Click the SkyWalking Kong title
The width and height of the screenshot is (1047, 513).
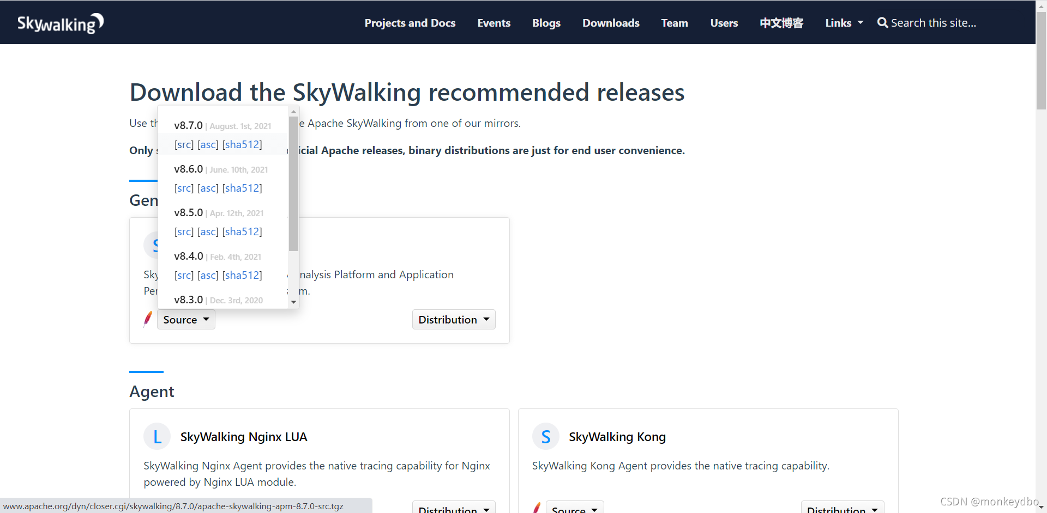(617, 437)
